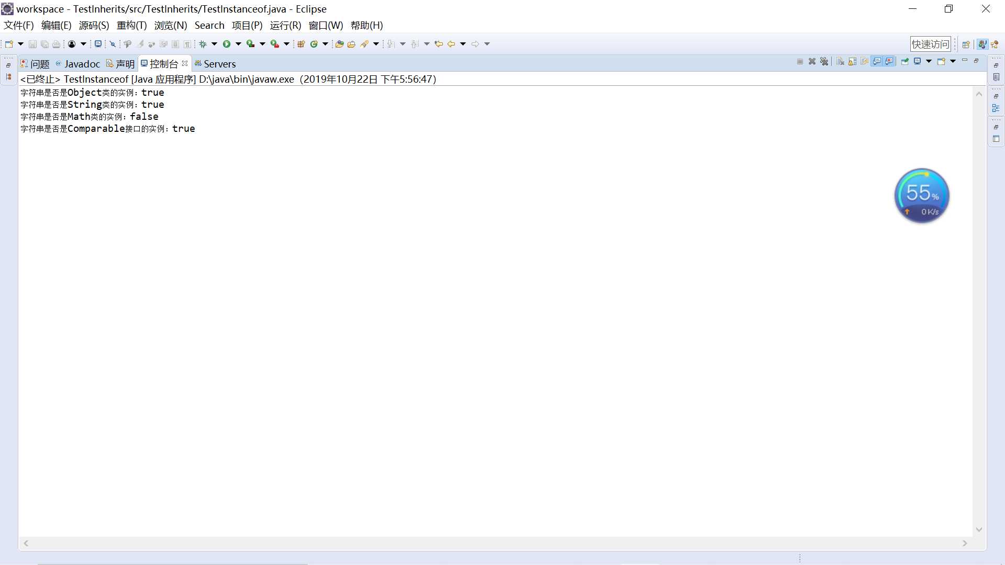Toggle Show Console on Standard Error
Viewport: 1005px width, 565px height.
(x=889, y=62)
